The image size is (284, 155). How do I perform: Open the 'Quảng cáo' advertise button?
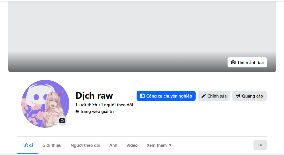coord(249,96)
